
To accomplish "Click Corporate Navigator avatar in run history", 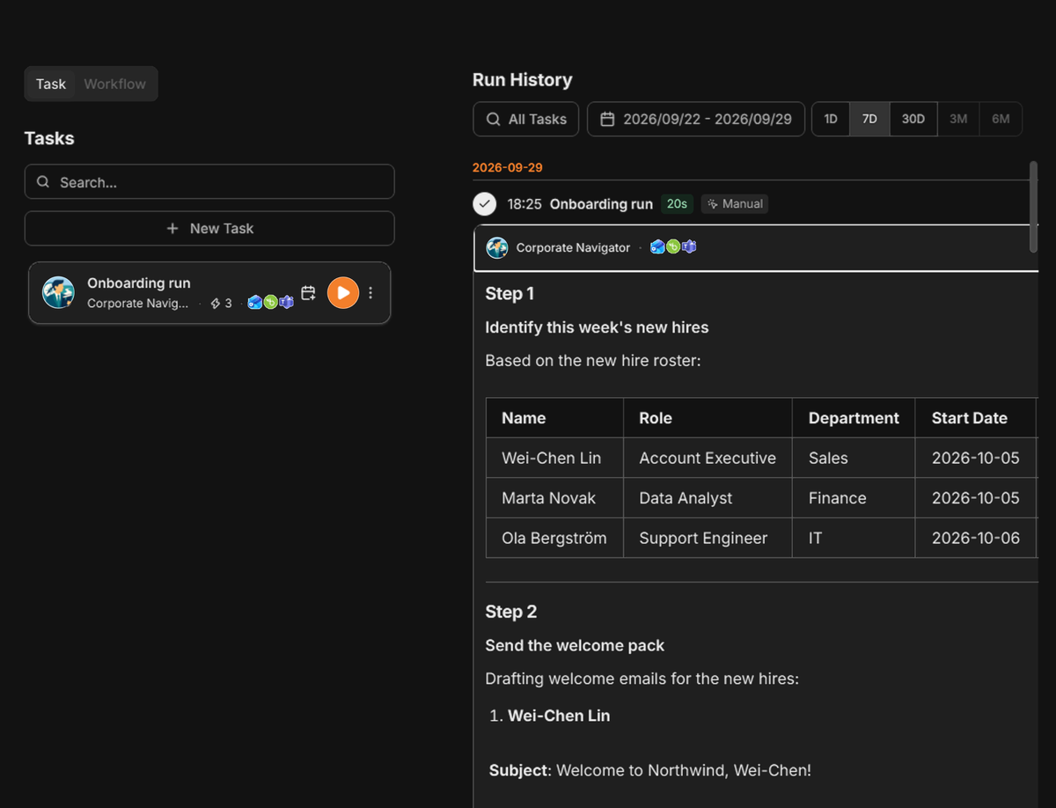I will pyautogui.click(x=497, y=248).
